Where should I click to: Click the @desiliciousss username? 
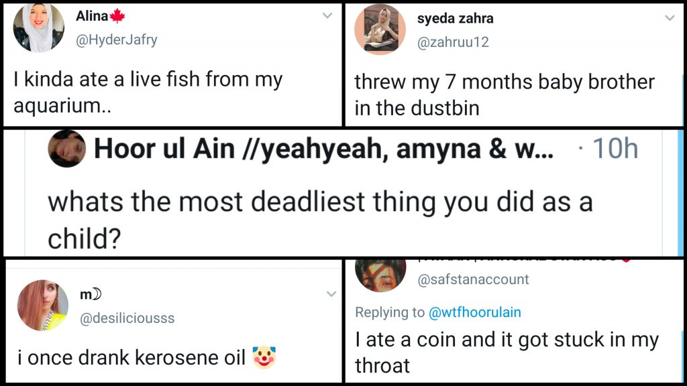point(127,318)
